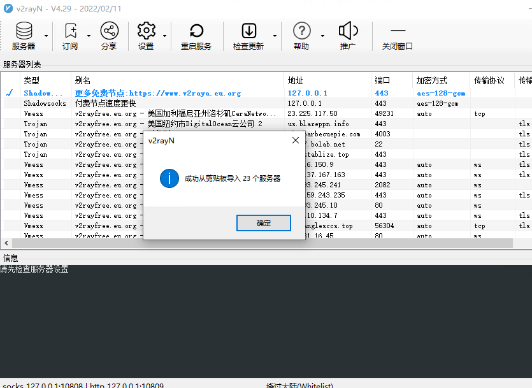The image size is (532, 388).
Task: Click the 检查更新 download icon
Action: pos(248,31)
